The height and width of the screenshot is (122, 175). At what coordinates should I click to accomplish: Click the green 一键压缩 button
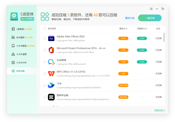(x=150, y=18)
